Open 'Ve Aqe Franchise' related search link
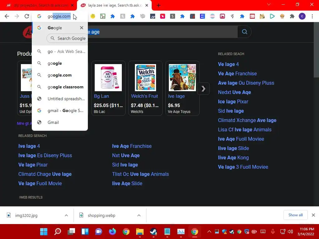This screenshot has height=239, width=319. pyautogui.click(x=237, y=73)
